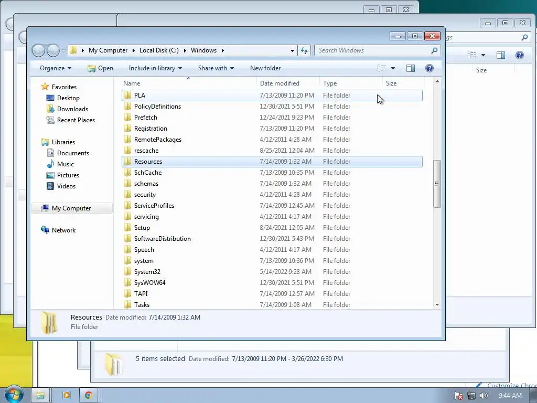Click the Windows breadcrumb segment
This screenshot has width=537, height=403.
pos(203,50)
